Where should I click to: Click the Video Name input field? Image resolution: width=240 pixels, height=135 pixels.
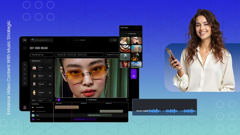tap(42, 55)
